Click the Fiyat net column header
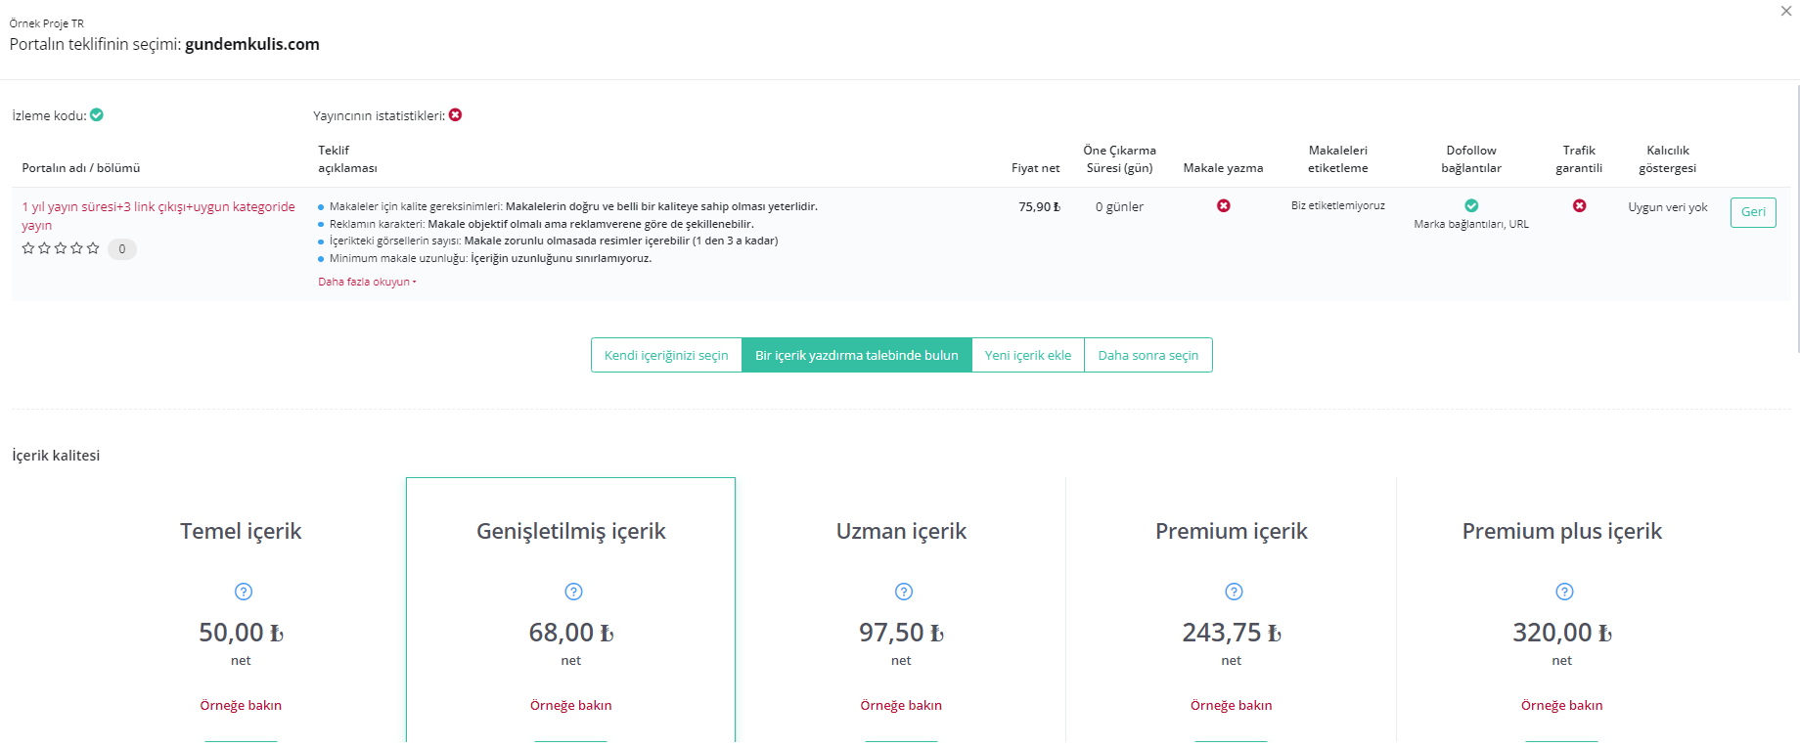Viewport: 1800px width, 747px height. pyautogui.click(x=1035, y=168)
